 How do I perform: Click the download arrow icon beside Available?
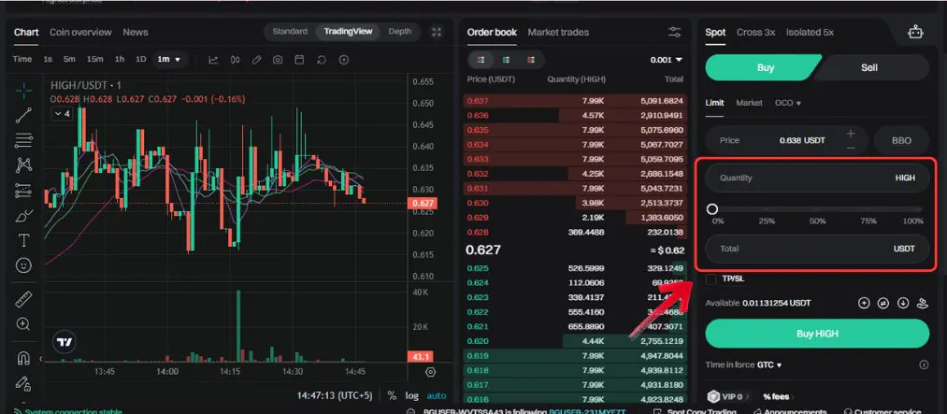(x=903, y=303)
